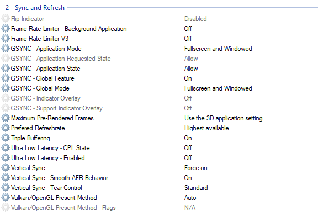Select 'GSYNC - Application Mode' setting name

click(46, 49)
